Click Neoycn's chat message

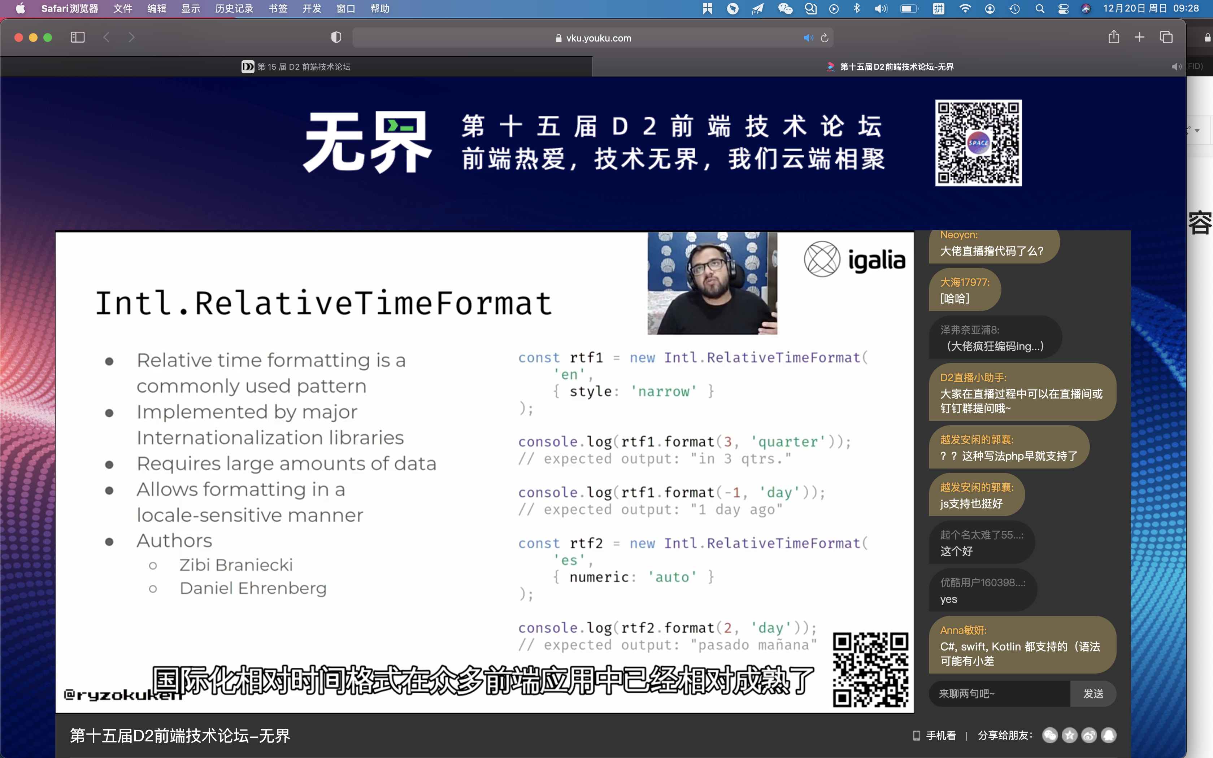[994, 246]
